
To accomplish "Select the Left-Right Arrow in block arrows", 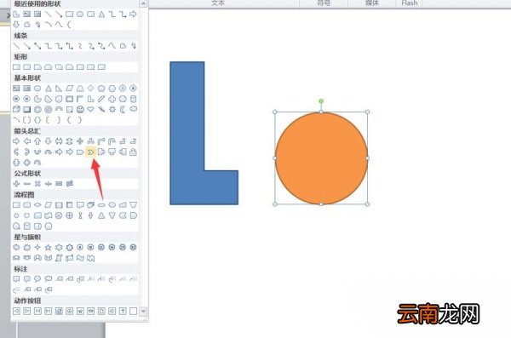I will (x=59, y=141).
